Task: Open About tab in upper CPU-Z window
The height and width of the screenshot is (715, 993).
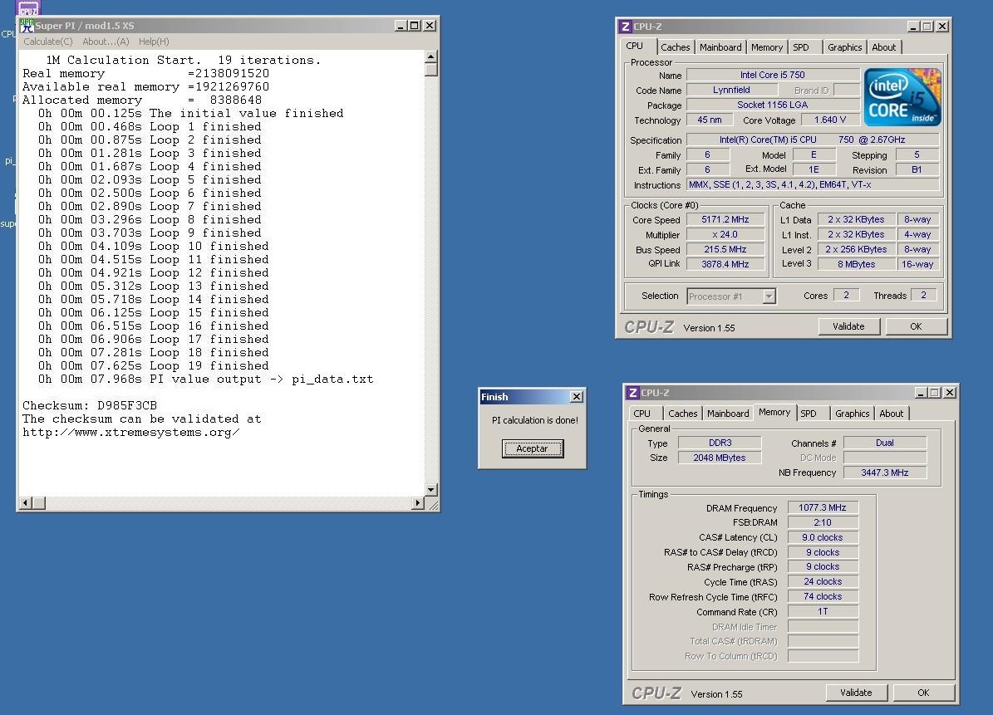Action: tap(884, 47)
